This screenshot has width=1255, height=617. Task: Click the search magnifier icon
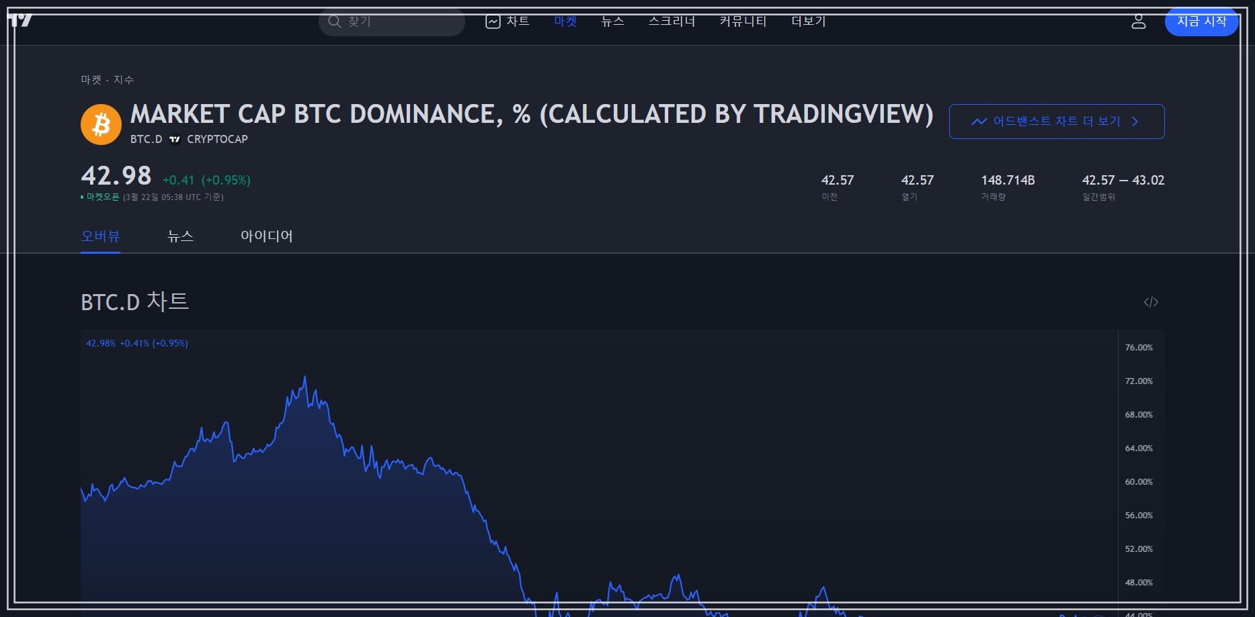[x=334, y=21]
